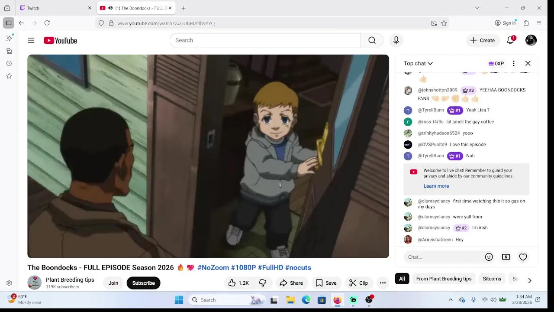Open the weather widget showing 60°F
This screenshot has width=554, height=312.
tap(25, 299)
